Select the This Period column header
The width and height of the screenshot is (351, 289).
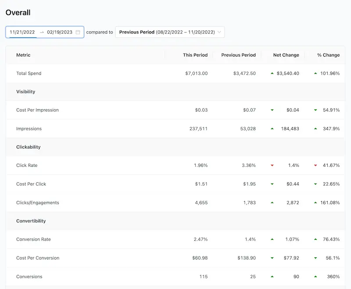(x=195, y=55)
